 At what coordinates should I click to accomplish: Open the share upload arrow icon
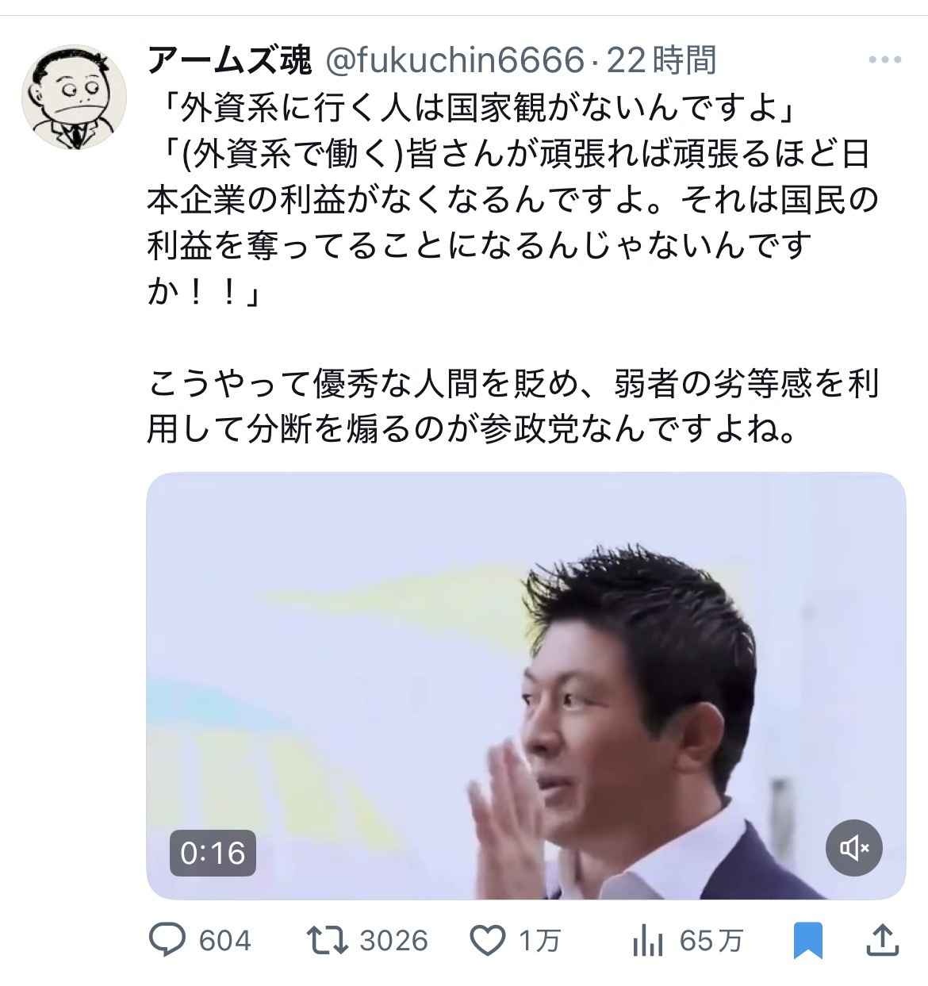coord(882,941)
